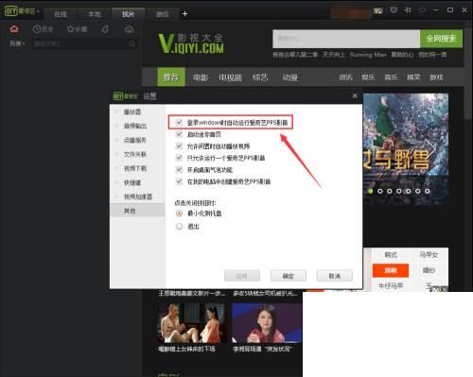This screenshot has height=377, width=473.
Task: Toggle the create-in-My-Computer PPS checkbox
Action: tap(179, 181)
